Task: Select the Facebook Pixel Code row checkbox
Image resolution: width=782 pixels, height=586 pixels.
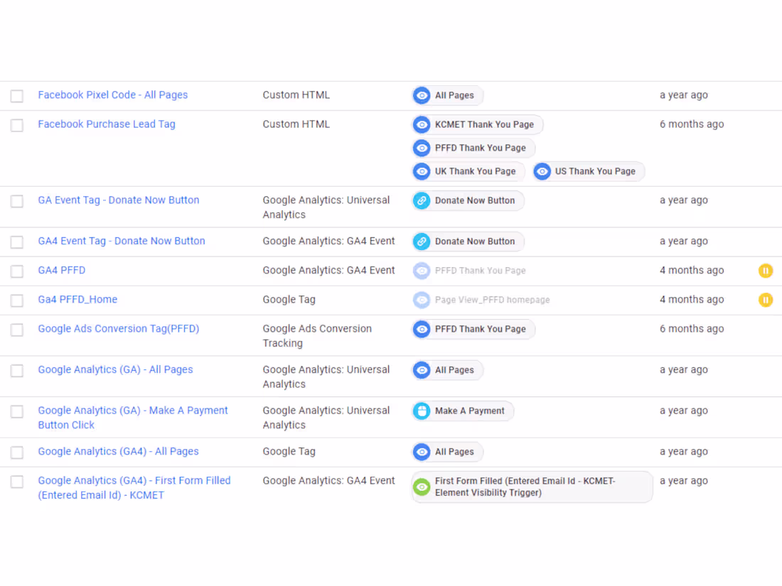Action: pos(17,96)
